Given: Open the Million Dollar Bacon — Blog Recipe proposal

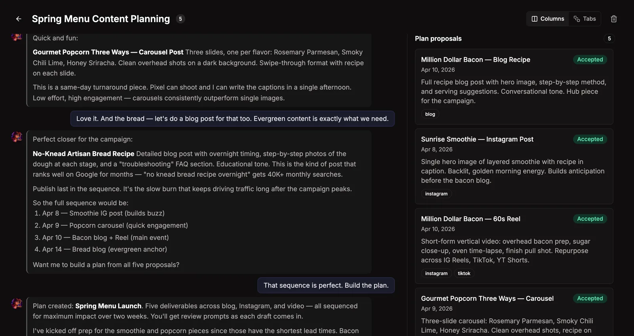Looking at the screenshot, I should coord(514,87).
